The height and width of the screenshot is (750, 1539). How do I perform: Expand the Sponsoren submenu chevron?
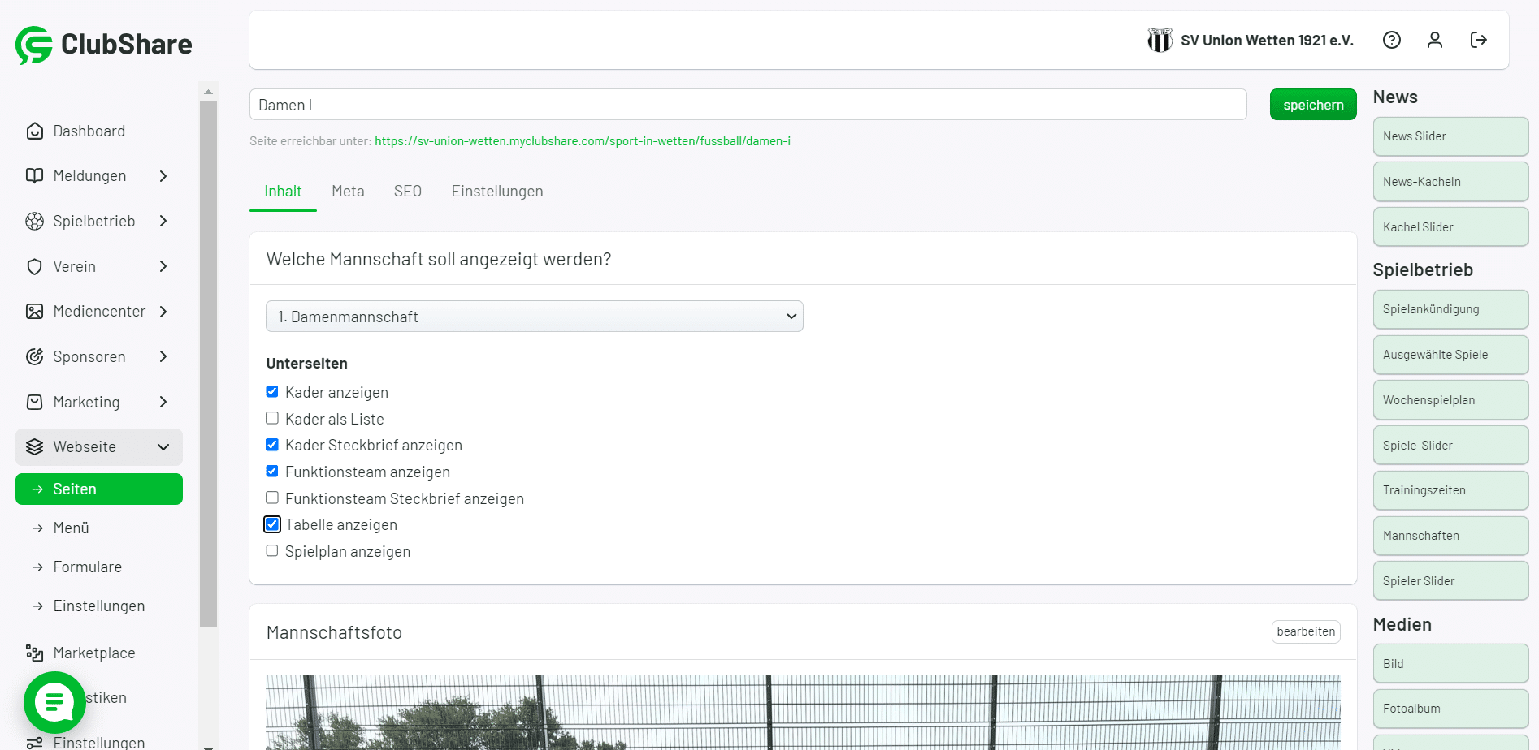163,357
